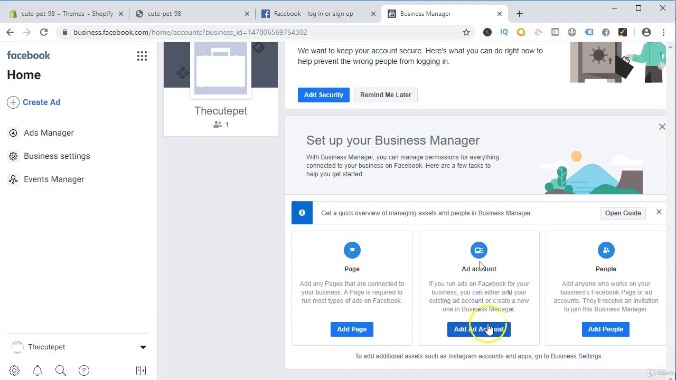This screenshot has height=380, width=676.
Task: Click the Open Guide button
Action: tap(623, 213)
